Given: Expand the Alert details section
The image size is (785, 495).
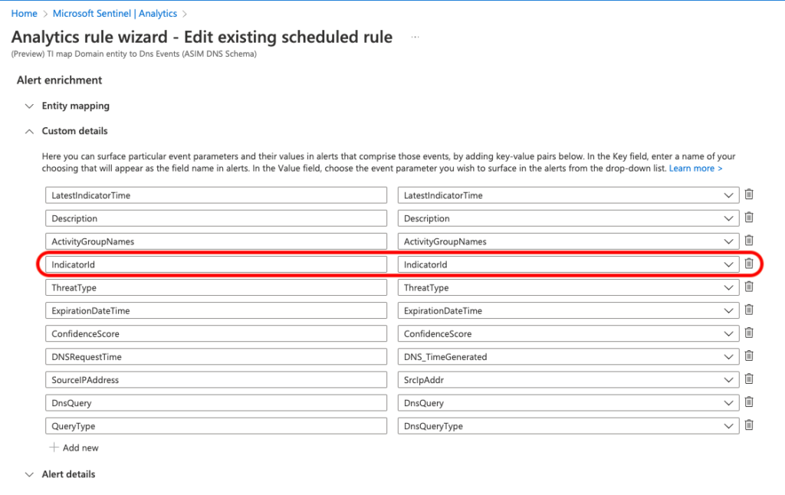Looking at the screenshot, I should (x=60, y=474).
